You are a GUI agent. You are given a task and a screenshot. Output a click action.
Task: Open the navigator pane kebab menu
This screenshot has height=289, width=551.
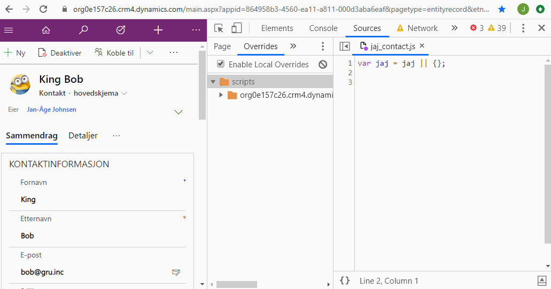[323, 46]
